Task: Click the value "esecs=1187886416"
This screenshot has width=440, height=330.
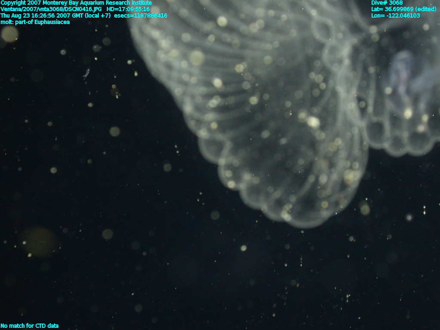Action: click(141, 16)
